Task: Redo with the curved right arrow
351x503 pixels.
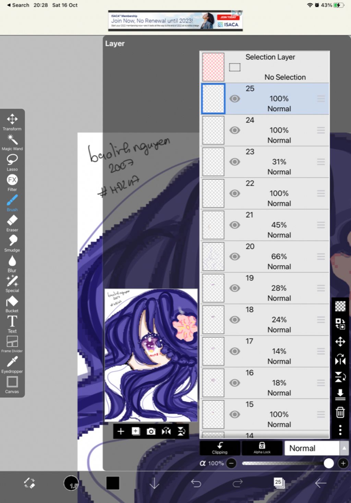Action: tap(238, 483)
